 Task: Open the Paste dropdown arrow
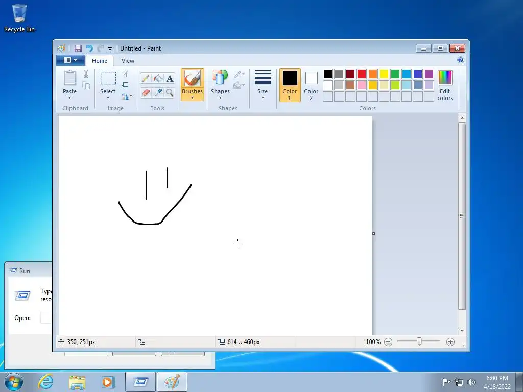tap(69, 98)
